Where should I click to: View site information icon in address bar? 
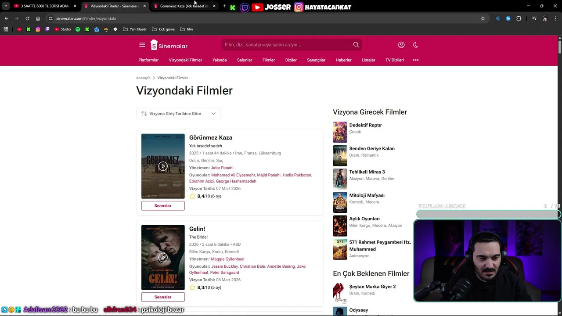(50, 18)
